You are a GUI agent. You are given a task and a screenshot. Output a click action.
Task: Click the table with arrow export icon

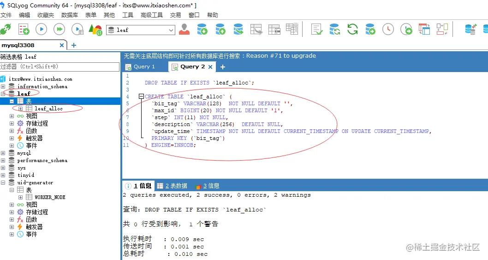point(256,30)
